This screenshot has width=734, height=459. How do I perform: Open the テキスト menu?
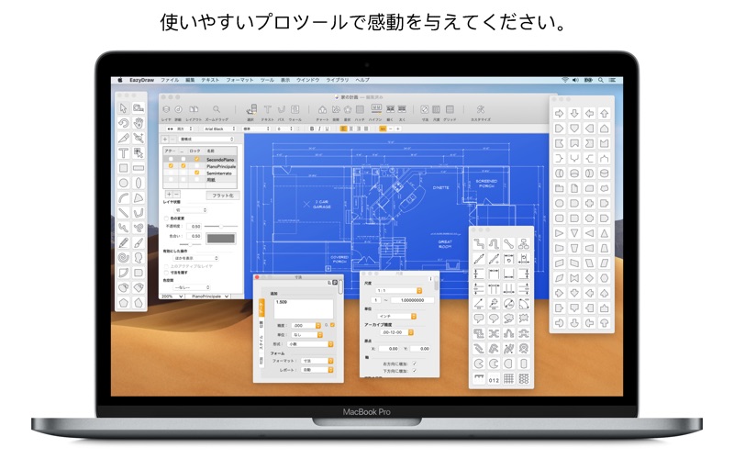click(x=210, y=80)
